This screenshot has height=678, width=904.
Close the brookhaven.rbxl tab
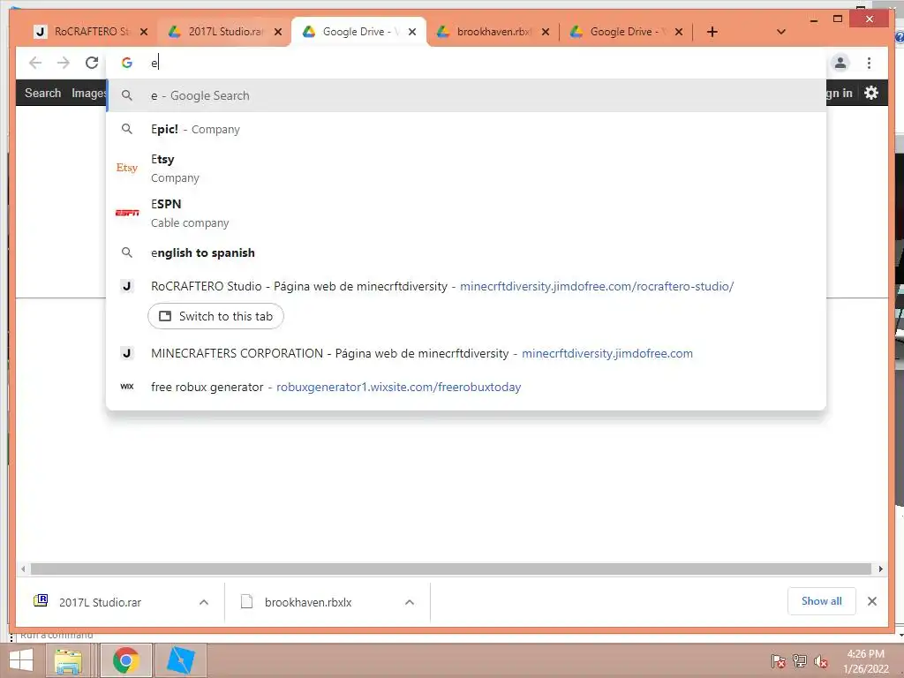point(546,32)
